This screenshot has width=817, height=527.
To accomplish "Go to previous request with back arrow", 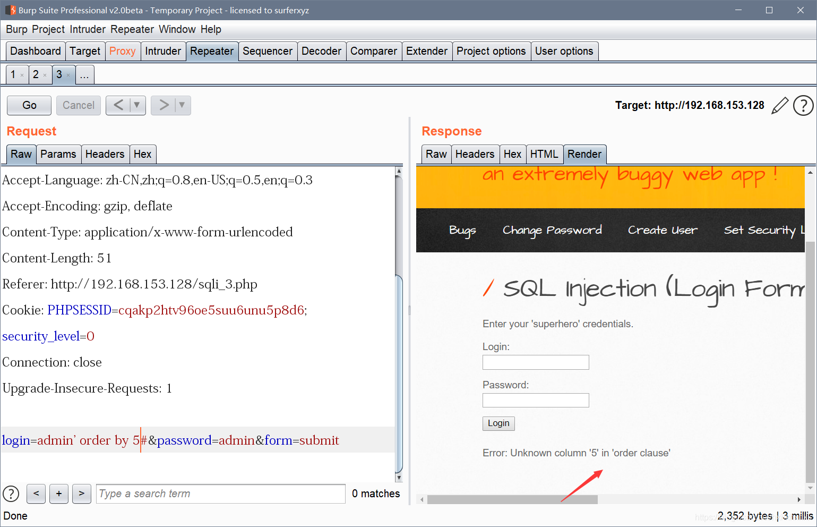I will (118, 105).
